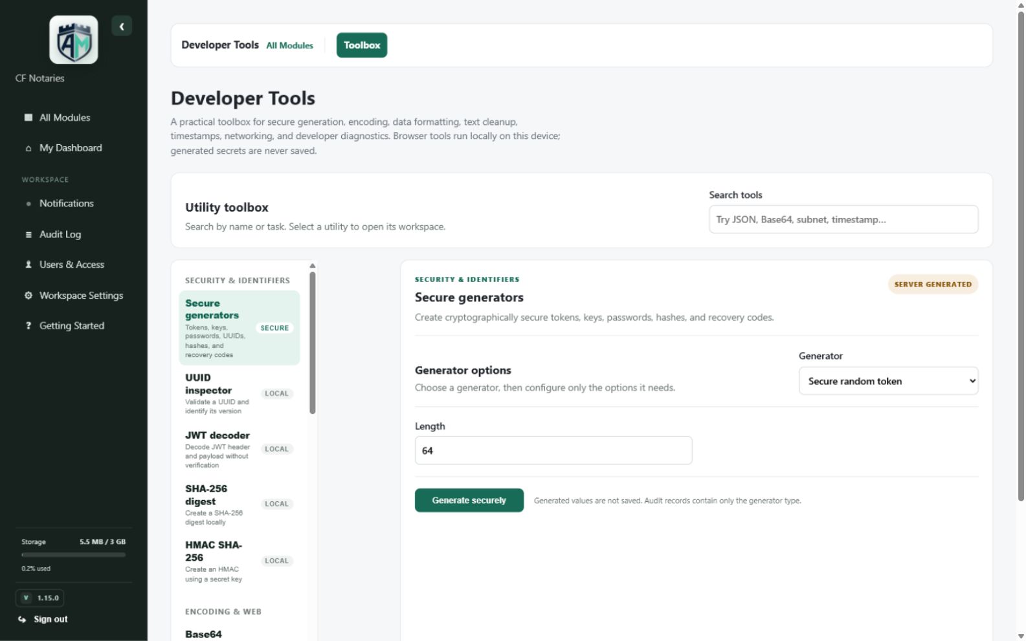Click the SERVER GENERATED badge
This screenshot has width=1026, height=641.
pyautogui.click(x=933, y=284)
